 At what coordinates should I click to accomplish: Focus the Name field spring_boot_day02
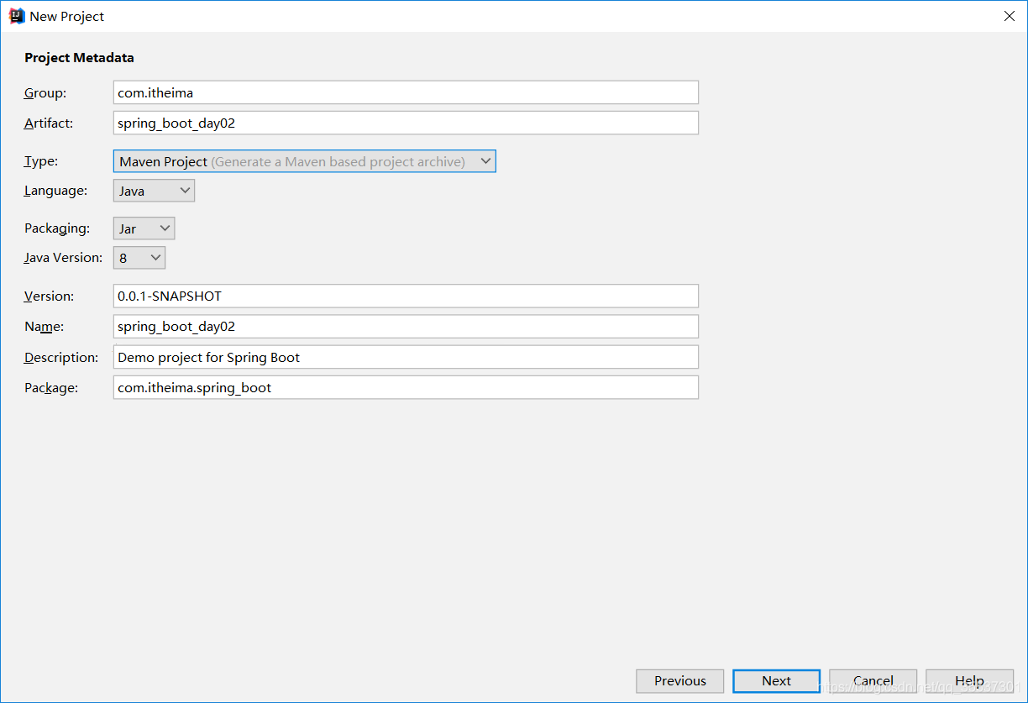pos(406,326)
